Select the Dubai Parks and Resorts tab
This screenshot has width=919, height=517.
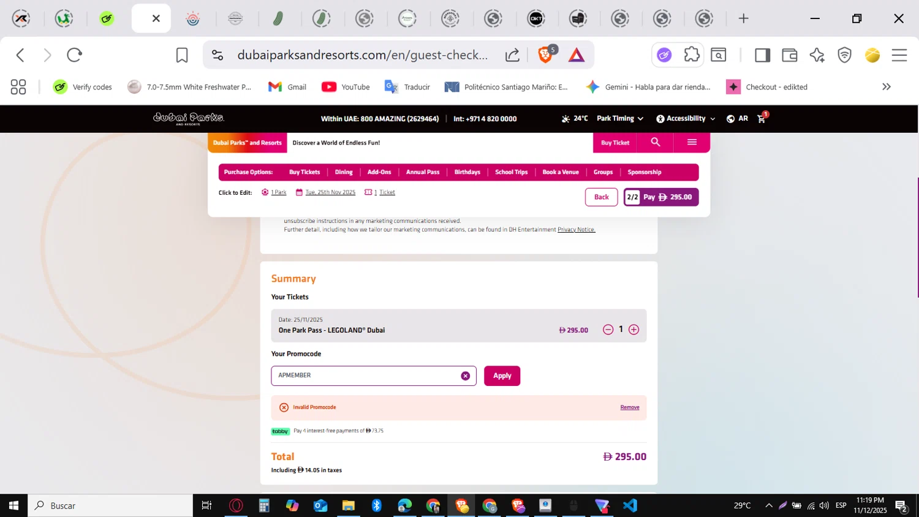pos(248,143)
